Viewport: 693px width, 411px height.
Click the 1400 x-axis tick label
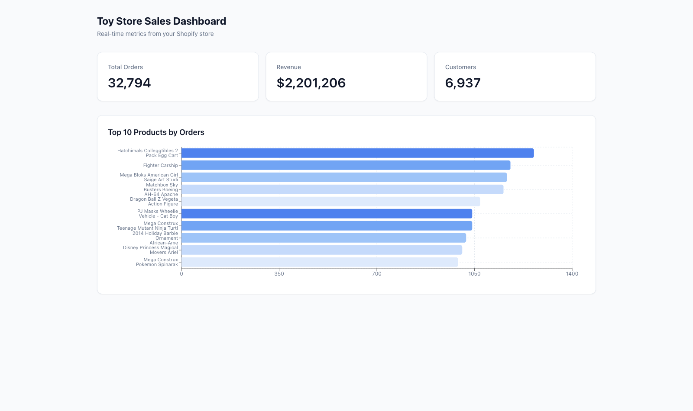(572, 274)
